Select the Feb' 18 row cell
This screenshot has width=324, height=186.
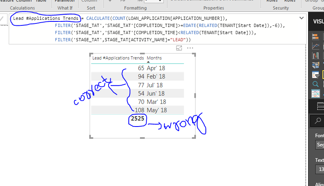coord(156,77)
